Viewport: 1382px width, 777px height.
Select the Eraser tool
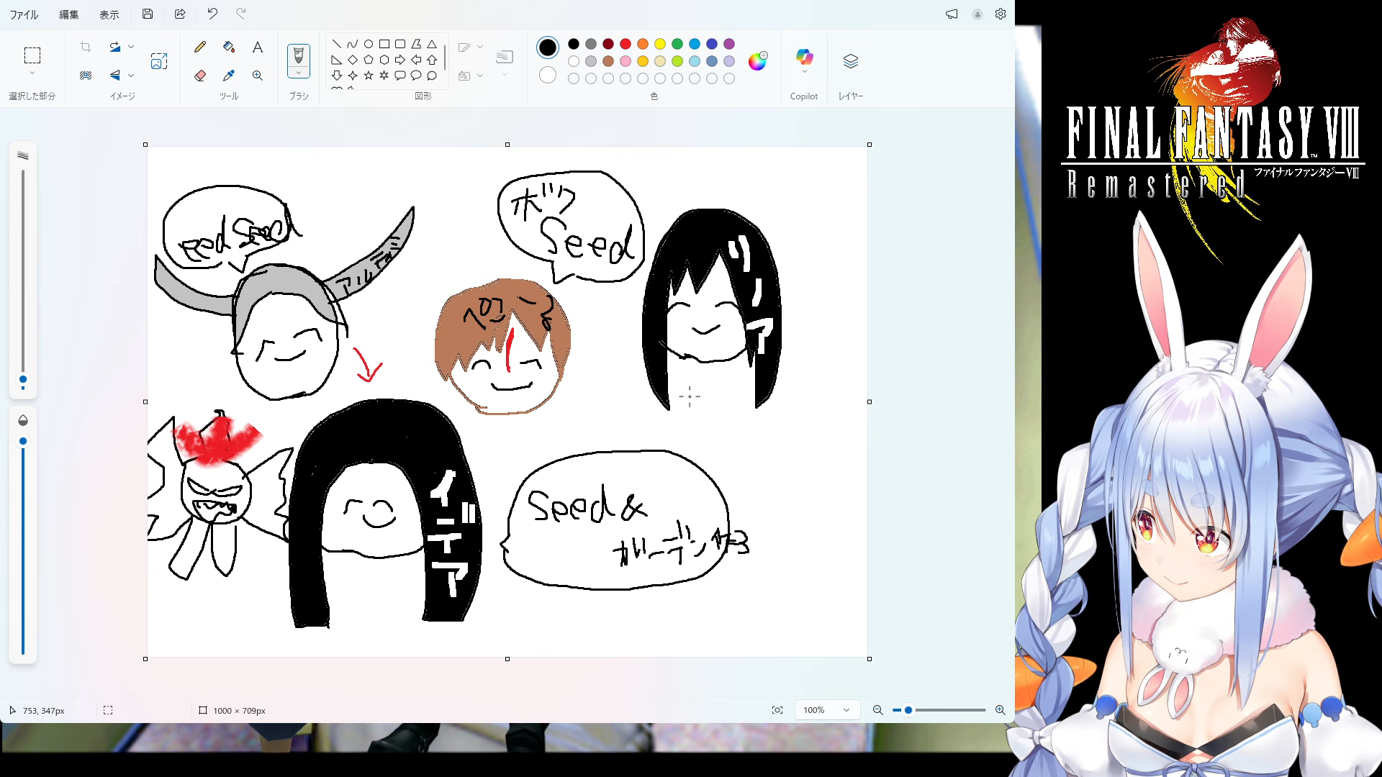pos(200,76)
